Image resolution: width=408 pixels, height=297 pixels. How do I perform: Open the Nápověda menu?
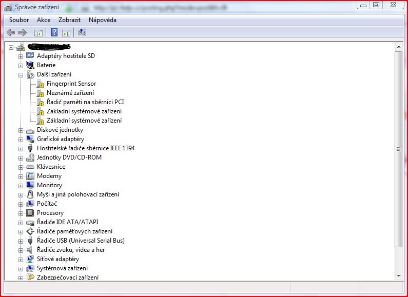(102, 20)
